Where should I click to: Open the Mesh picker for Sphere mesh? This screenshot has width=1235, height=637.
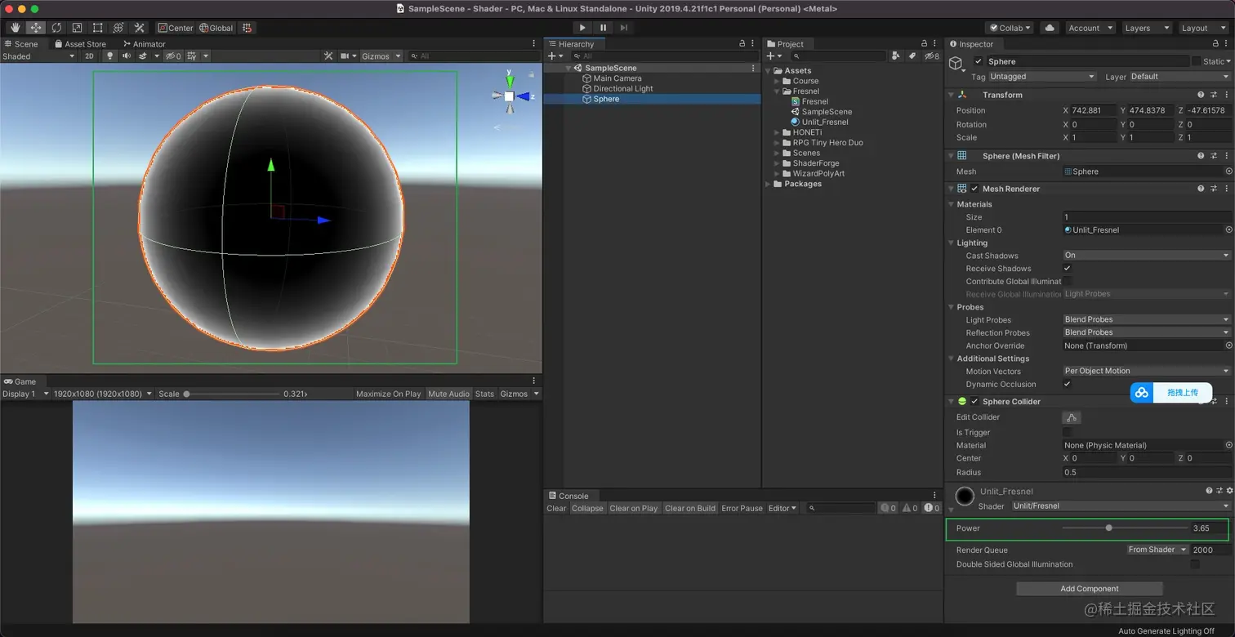pyautogui.click(x=1228, y=171)
